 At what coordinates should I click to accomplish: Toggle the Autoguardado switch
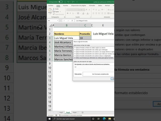[61, 2]
